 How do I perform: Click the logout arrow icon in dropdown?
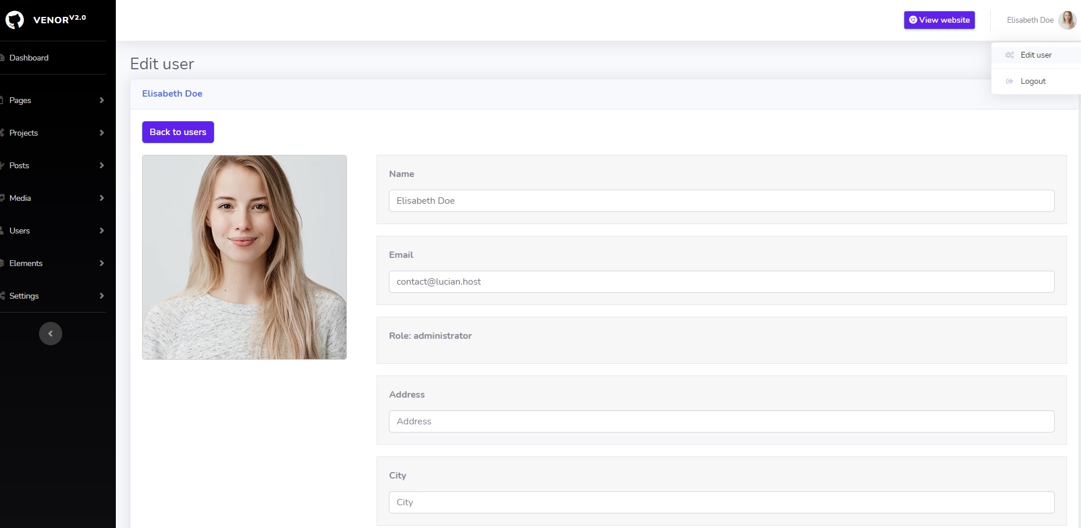pyautogui.click(x=1009, y=81)
